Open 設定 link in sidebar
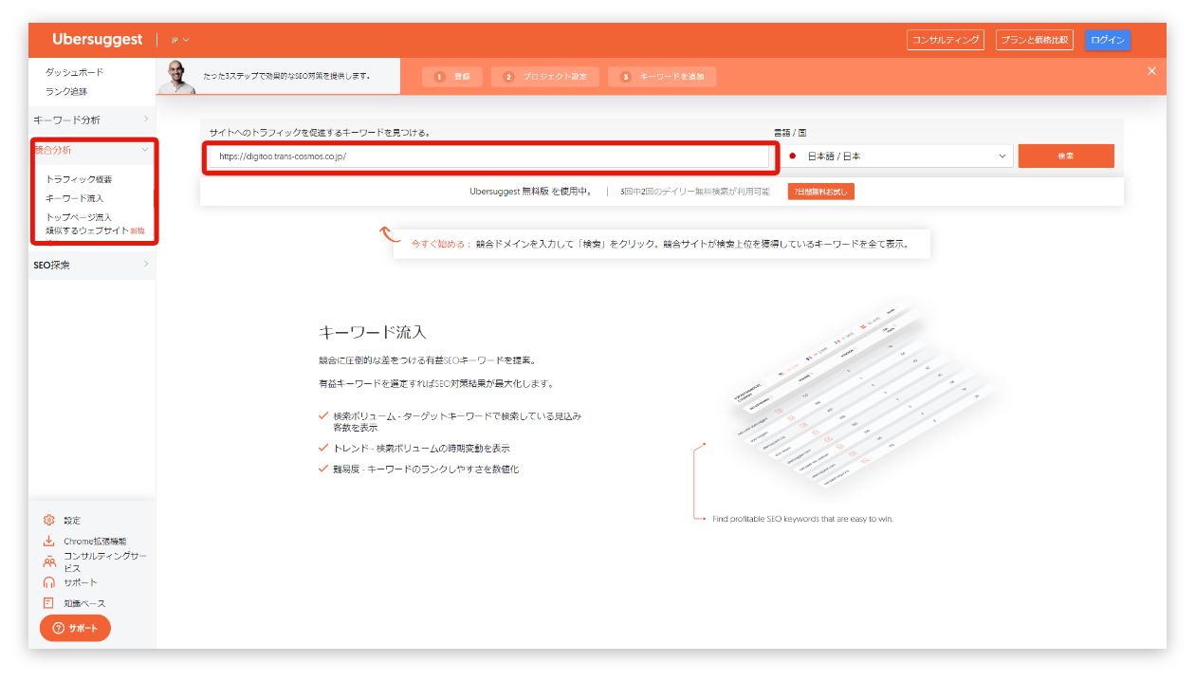1195x681 pixels. point(72,521)
